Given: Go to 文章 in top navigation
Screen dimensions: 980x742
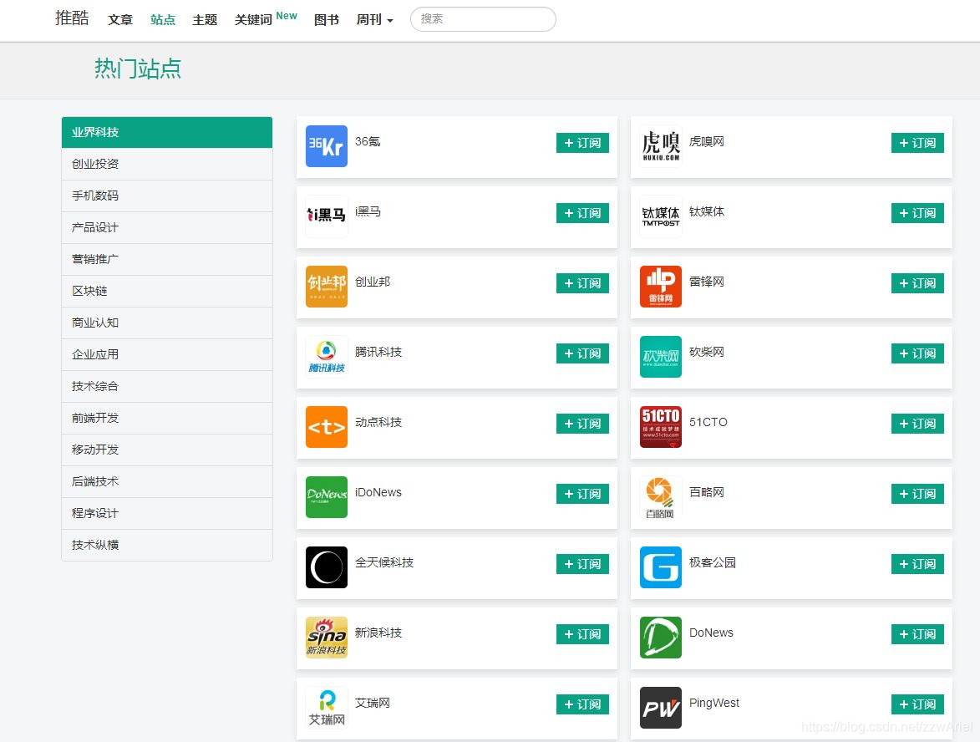Looking at the screenshot, I should (120, 20).
